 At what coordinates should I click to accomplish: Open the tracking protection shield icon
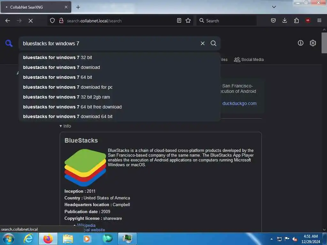[52, 20]
